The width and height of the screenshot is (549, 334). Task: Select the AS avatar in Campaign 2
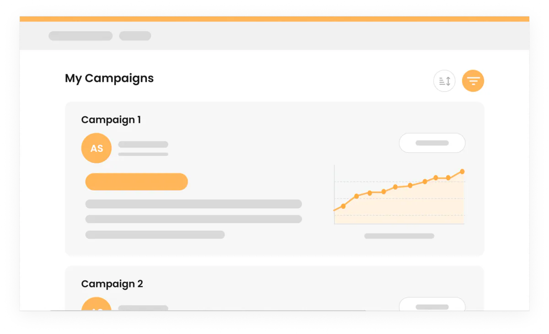point(97,304)
